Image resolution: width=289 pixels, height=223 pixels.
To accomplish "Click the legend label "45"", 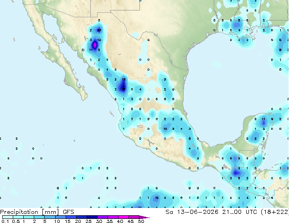I will (x=130, y=221).
